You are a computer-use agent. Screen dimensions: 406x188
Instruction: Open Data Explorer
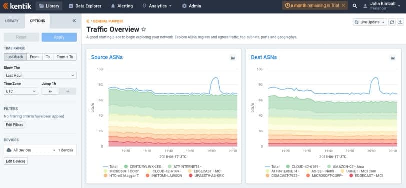[x=85, y=6]
